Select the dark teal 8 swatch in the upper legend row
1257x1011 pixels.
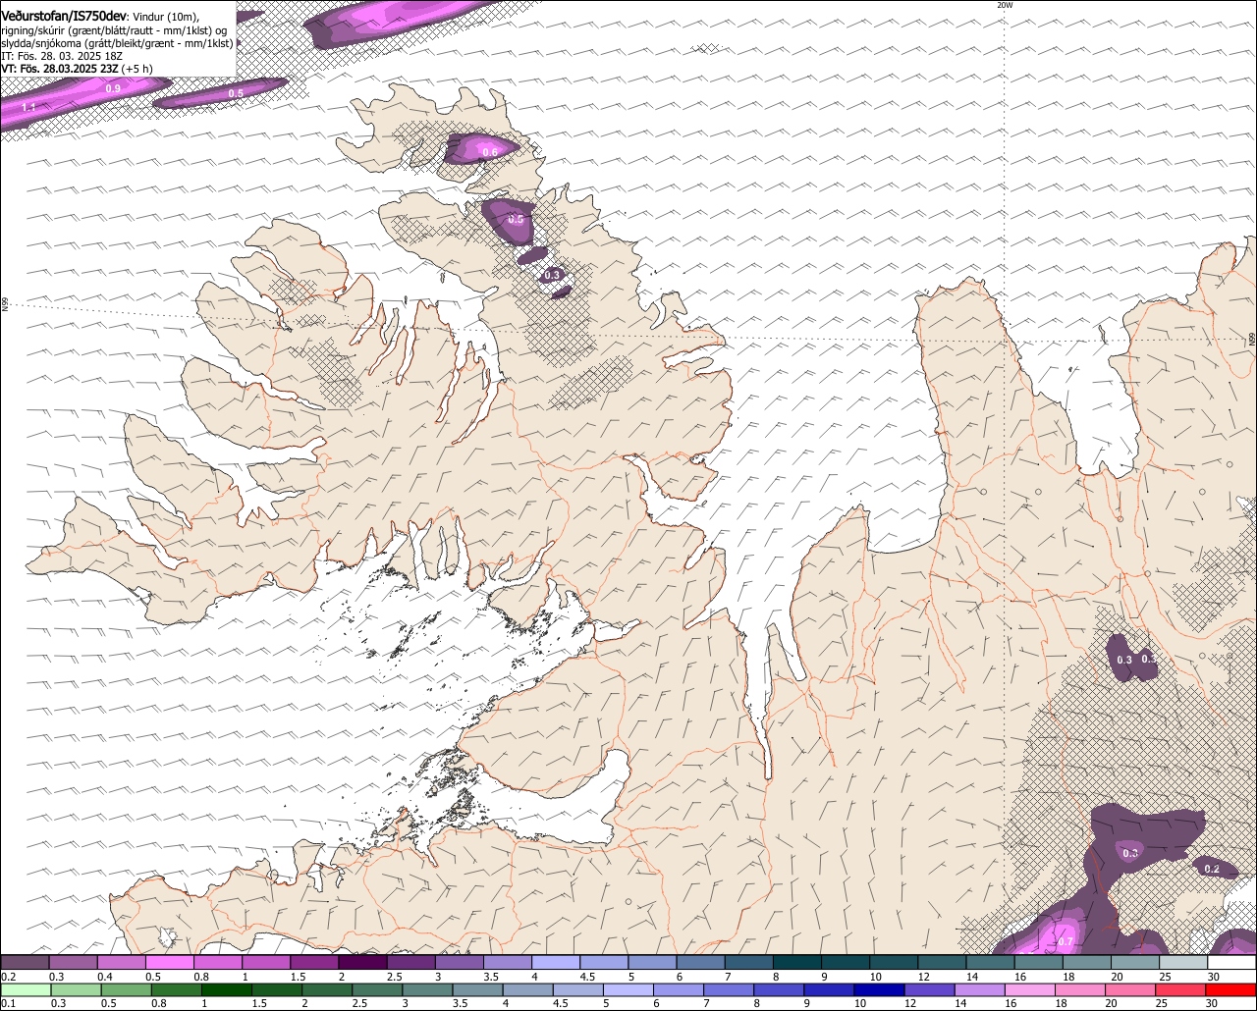click(797, 962)
